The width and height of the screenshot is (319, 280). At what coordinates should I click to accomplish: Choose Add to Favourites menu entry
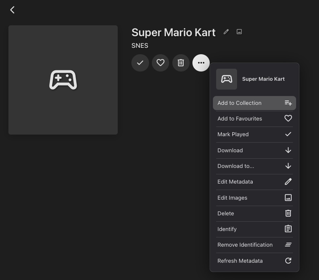click(x=254, y=119)
